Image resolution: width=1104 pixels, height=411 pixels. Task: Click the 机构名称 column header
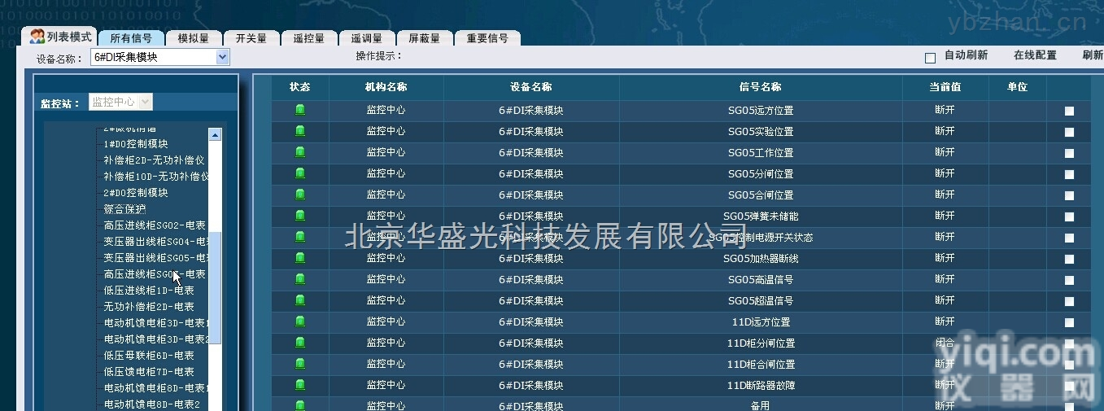386,87
